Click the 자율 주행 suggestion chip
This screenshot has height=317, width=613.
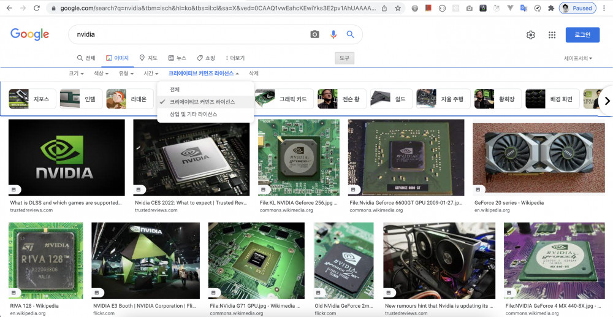tap(443, 99)
